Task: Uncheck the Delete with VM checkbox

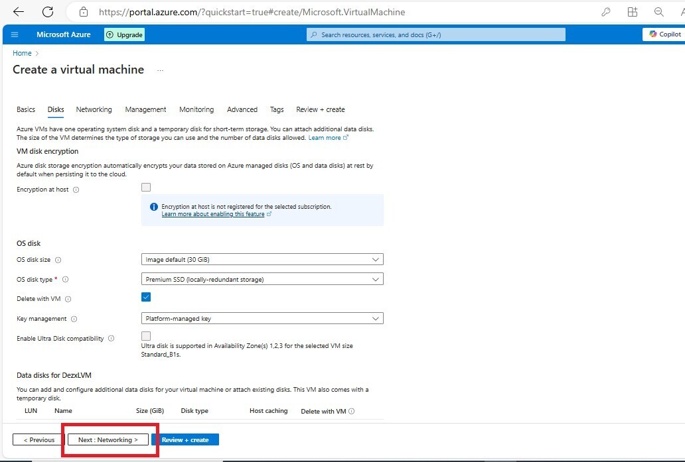Action: (x=146, y=297)
